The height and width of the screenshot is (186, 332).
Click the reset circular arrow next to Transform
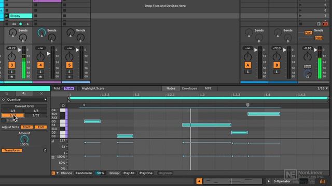[45, 150]
